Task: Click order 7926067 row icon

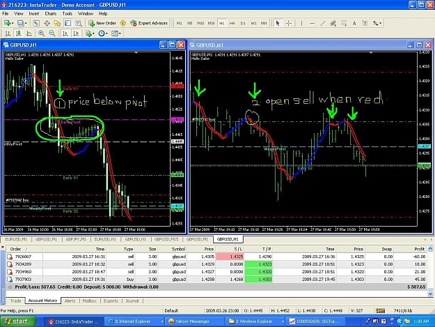Action: pyautogui.click(x=10, y=257)
